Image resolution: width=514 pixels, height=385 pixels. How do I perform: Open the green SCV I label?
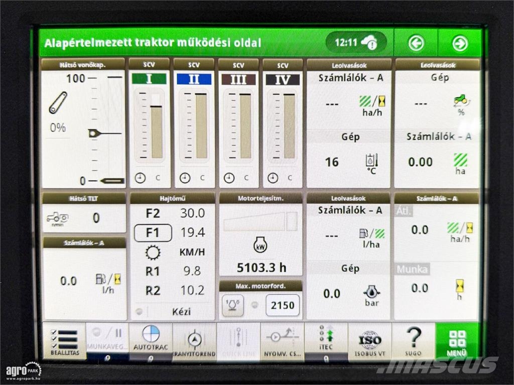point(149,79)
